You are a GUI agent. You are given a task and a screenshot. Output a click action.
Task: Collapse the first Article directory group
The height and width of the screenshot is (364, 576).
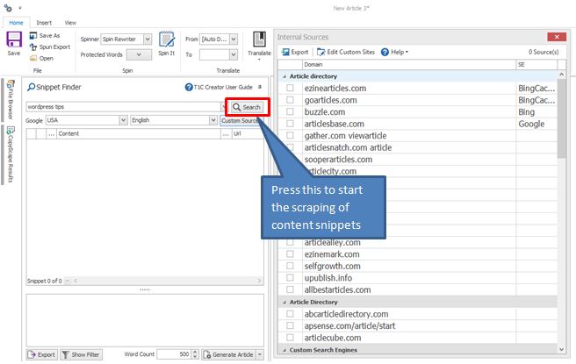pyautogui.click(x=284, y=76)
